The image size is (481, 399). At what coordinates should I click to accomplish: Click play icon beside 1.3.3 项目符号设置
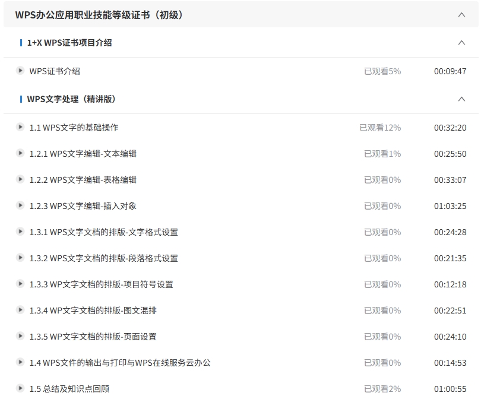pyautogui.click(x=20, y=284)
